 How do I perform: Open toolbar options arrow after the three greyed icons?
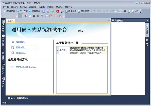[17, 17]
